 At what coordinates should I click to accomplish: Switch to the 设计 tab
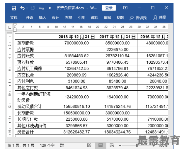pos(55,18)
